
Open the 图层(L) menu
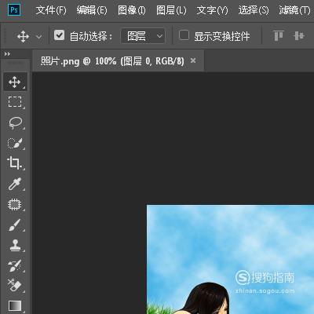pyautogui.click(x=171, y=10)
